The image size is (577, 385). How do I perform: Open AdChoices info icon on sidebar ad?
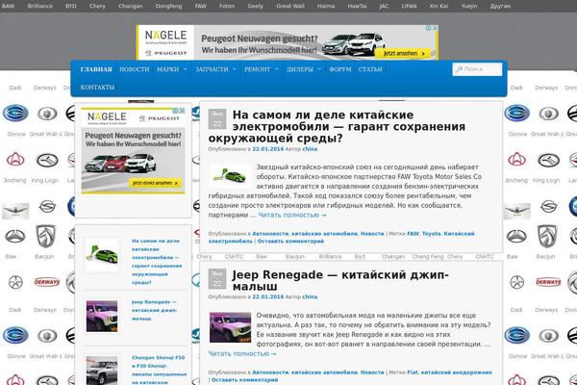click(176, 111)
